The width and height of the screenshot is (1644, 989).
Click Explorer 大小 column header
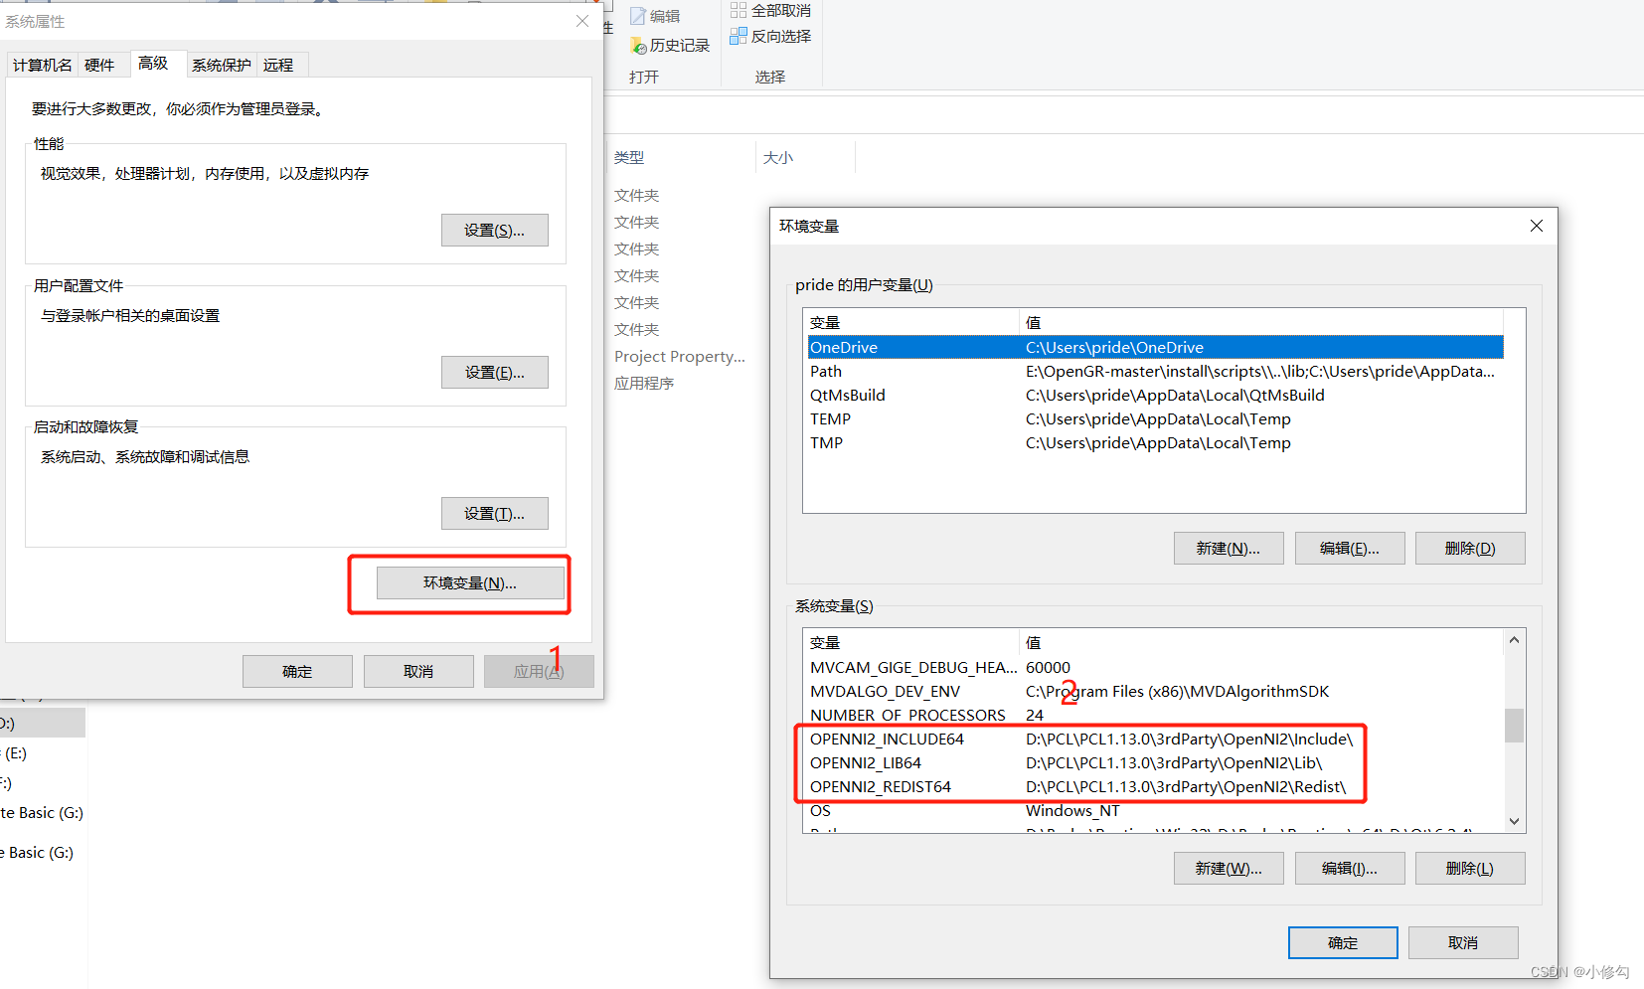[x=778, y=157]
